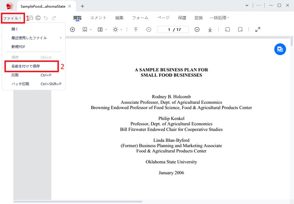Viewport: 294px width, 204px height.
Task: Click the vertical scrollbar thumb
Action: (x=291, y=41)
